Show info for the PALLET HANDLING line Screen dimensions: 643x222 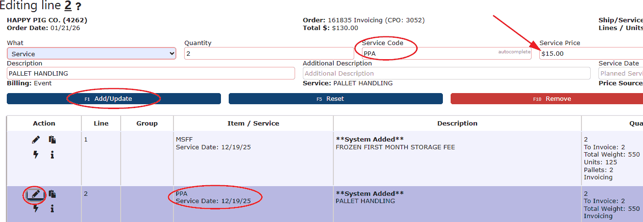52,208
